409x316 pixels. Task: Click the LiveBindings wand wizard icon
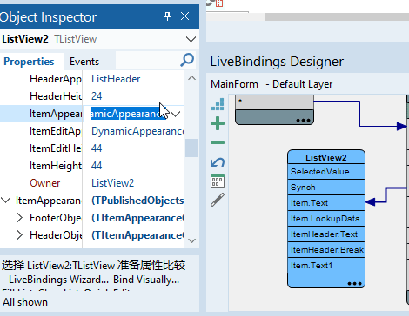pyautogui.click(x=218, y=200)
